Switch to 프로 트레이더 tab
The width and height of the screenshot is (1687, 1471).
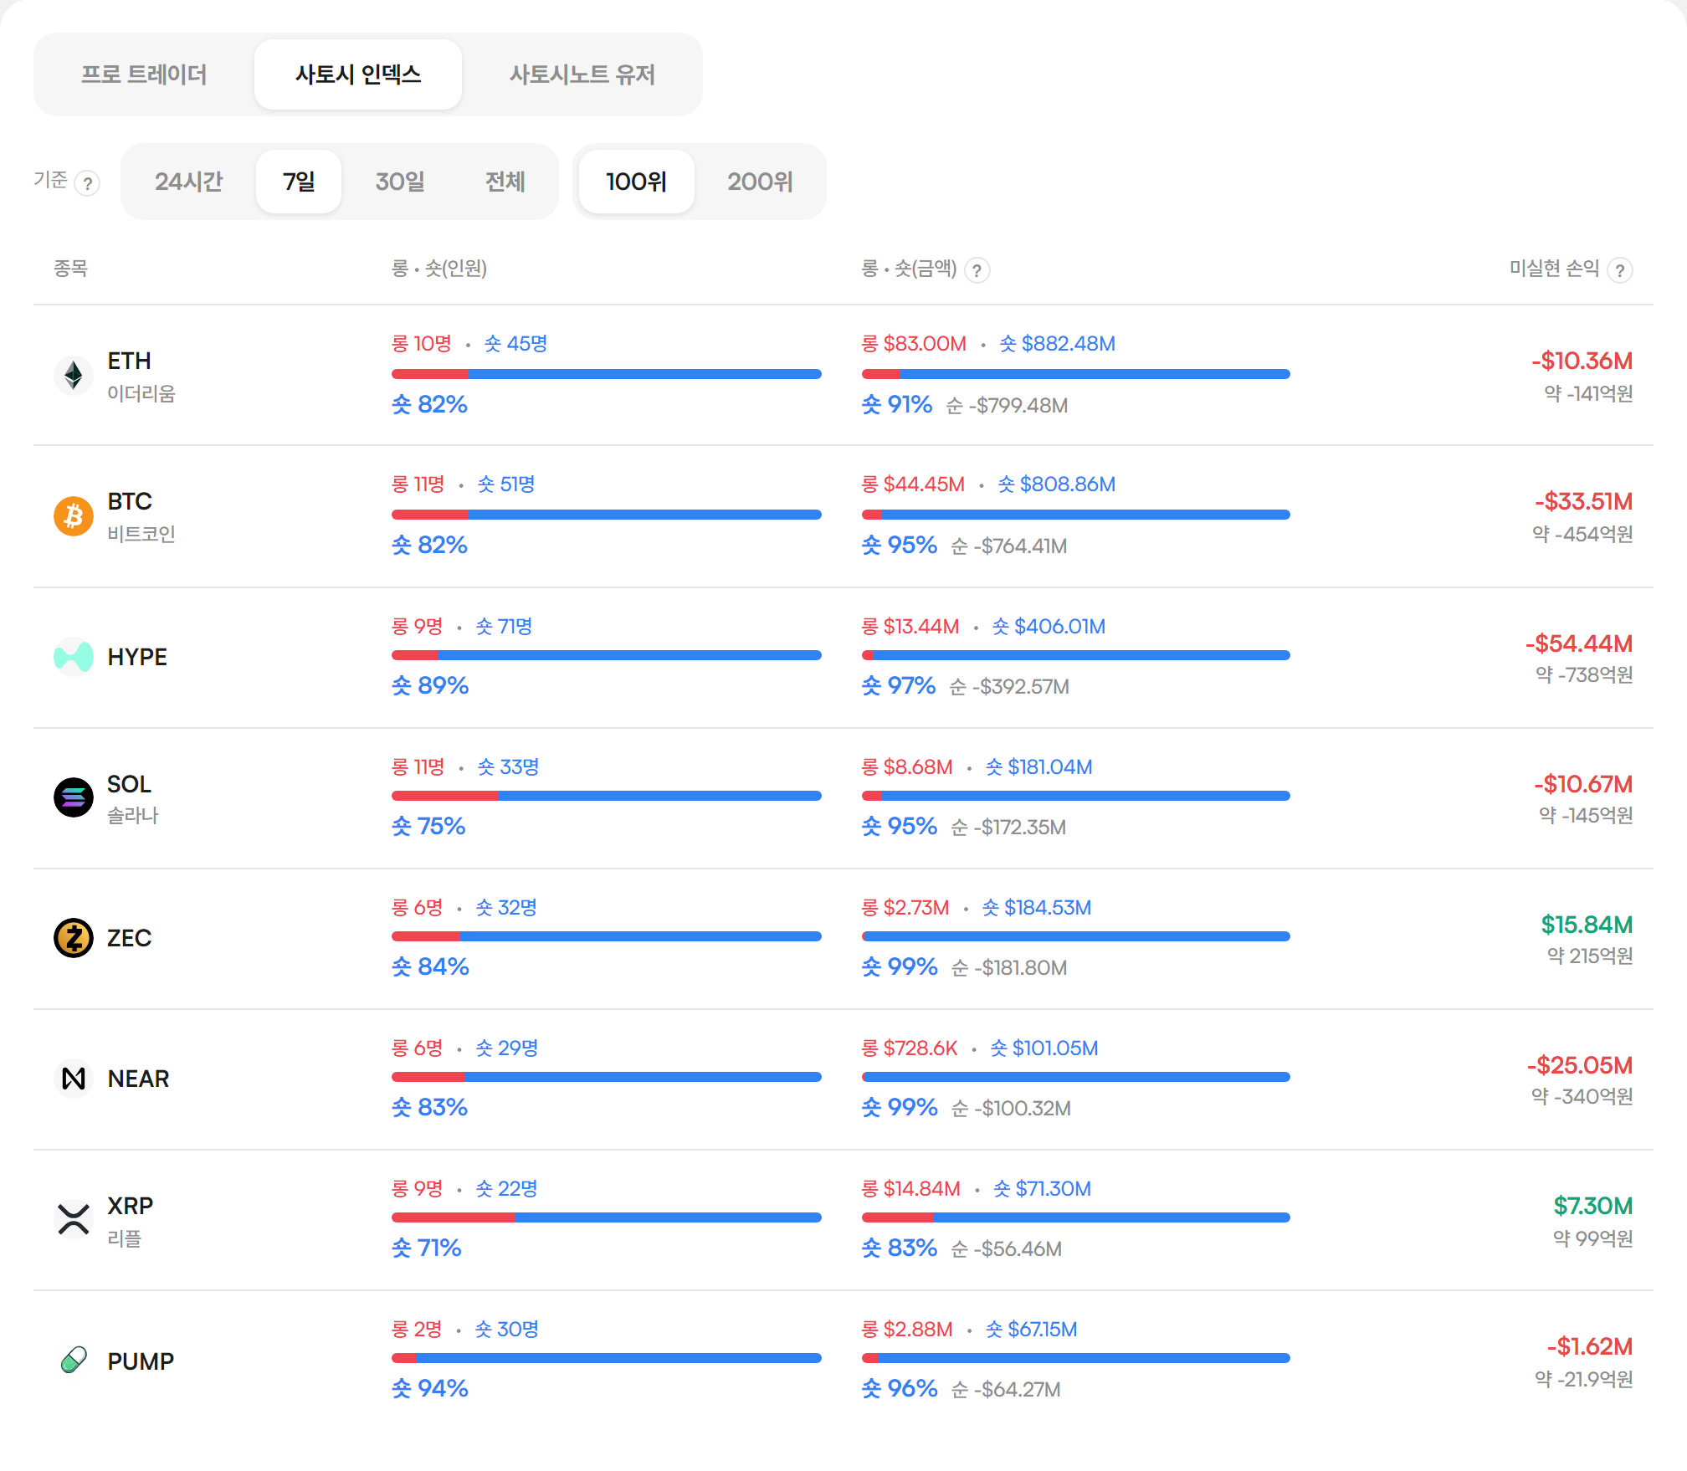click(144, 74)
